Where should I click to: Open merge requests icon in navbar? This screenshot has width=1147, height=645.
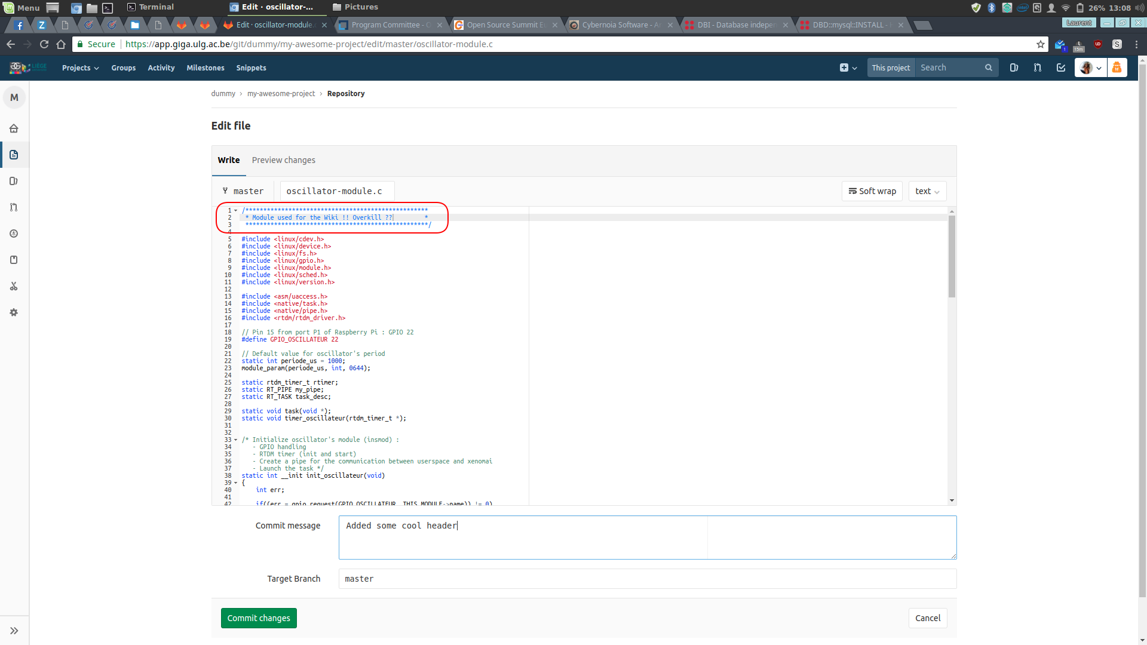pos(1038,67)
